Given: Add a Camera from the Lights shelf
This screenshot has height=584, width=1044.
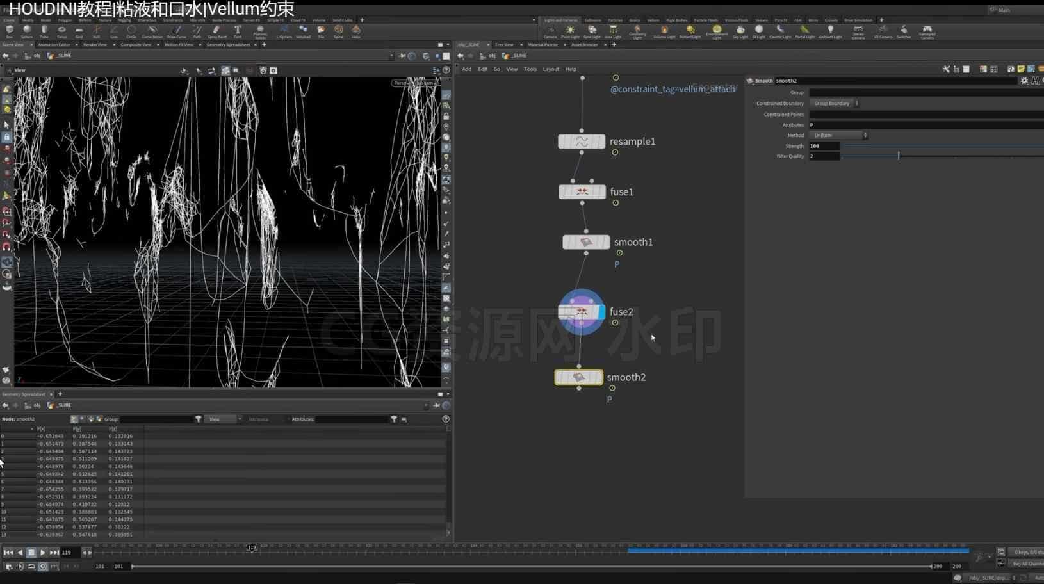Looking at the screenshot, I should point(550,31).
